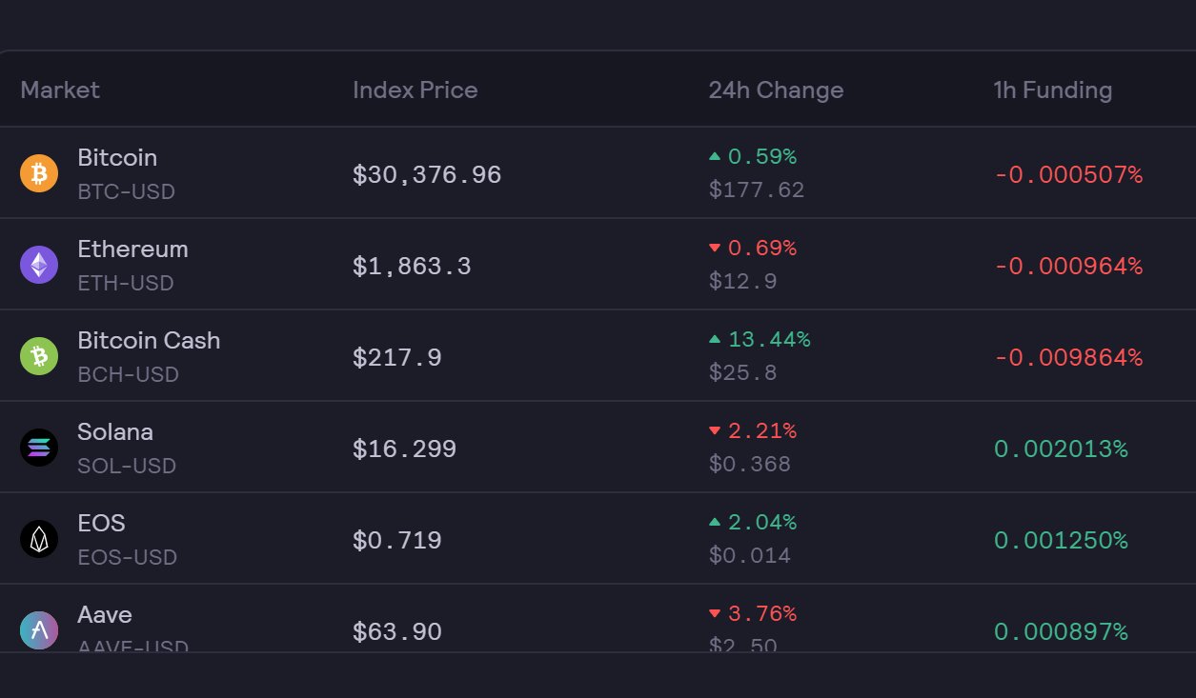Click the EOS green up-arrow indicator
1196x698 pixels.
pos(715,522)
